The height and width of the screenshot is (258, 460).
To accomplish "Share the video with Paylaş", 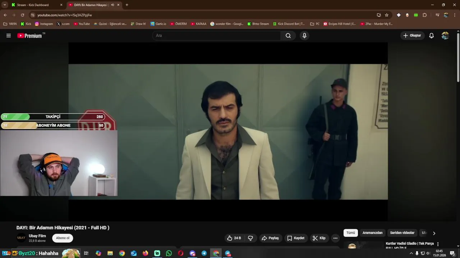I will 270,238.
